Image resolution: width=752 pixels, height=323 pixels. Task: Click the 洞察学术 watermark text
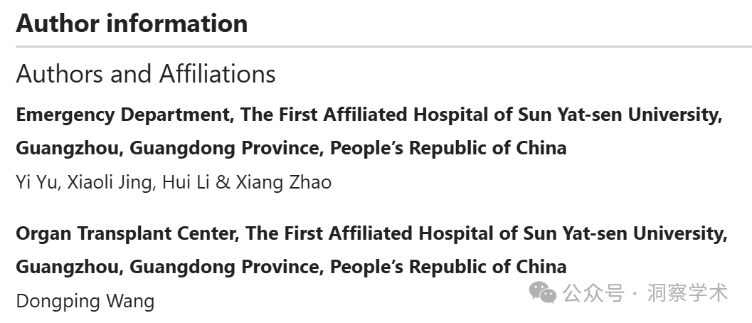pos(688,293)
